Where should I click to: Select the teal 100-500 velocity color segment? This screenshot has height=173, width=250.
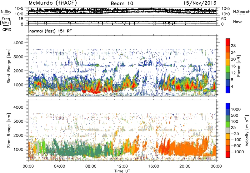pyautogui.click(x=228, y=118)
